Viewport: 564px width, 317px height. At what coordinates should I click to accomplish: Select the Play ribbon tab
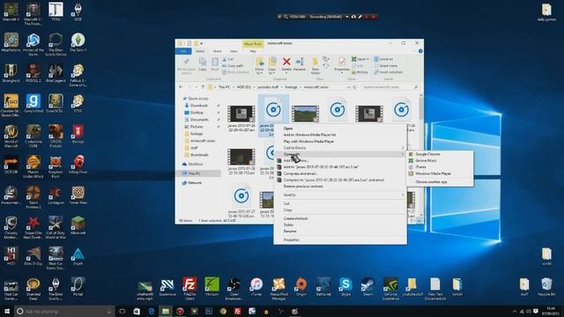(x=253, y=51)
